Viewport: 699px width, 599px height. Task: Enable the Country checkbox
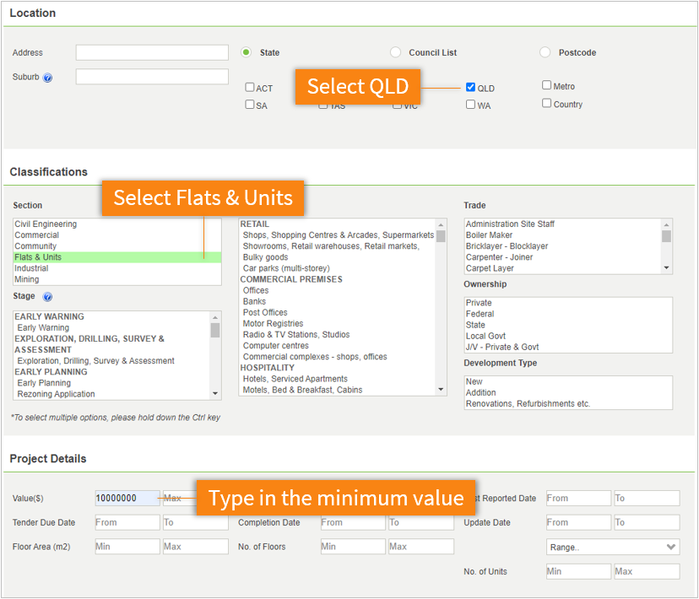click(x=546, y=103)
